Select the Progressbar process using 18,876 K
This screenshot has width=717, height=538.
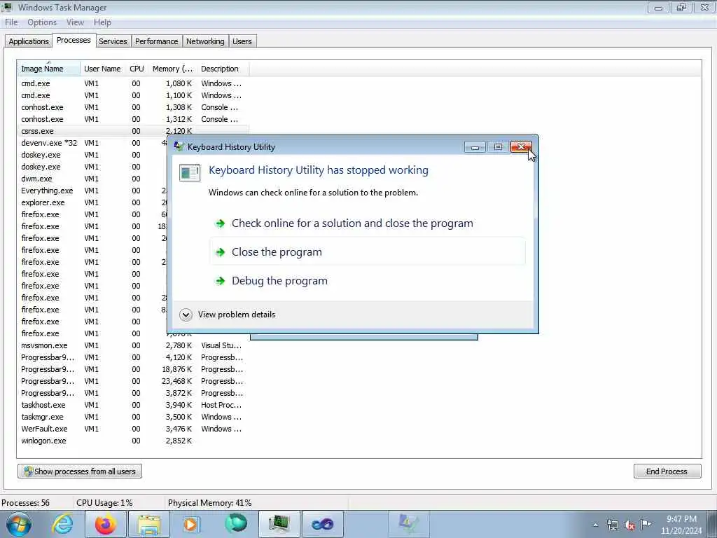[134, 369]
